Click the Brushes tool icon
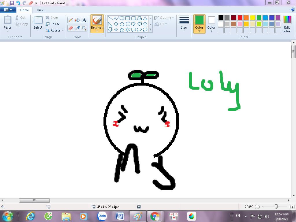296x222 pixels. [x=97, y=20]
